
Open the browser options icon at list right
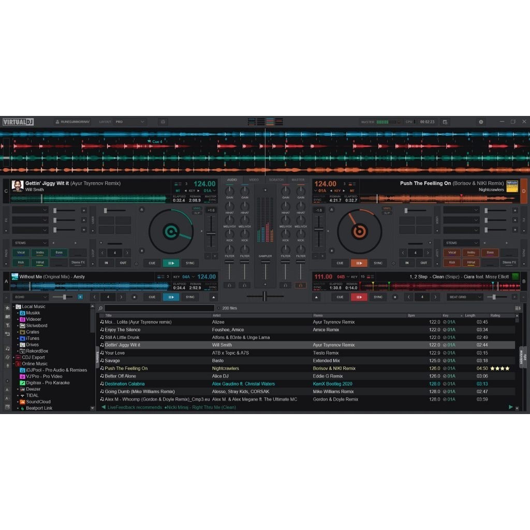518,308
